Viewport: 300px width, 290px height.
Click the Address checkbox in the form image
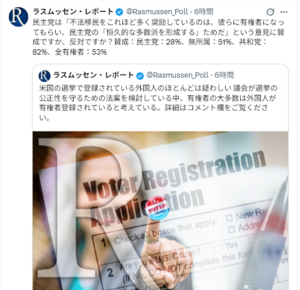click(232, 229)
